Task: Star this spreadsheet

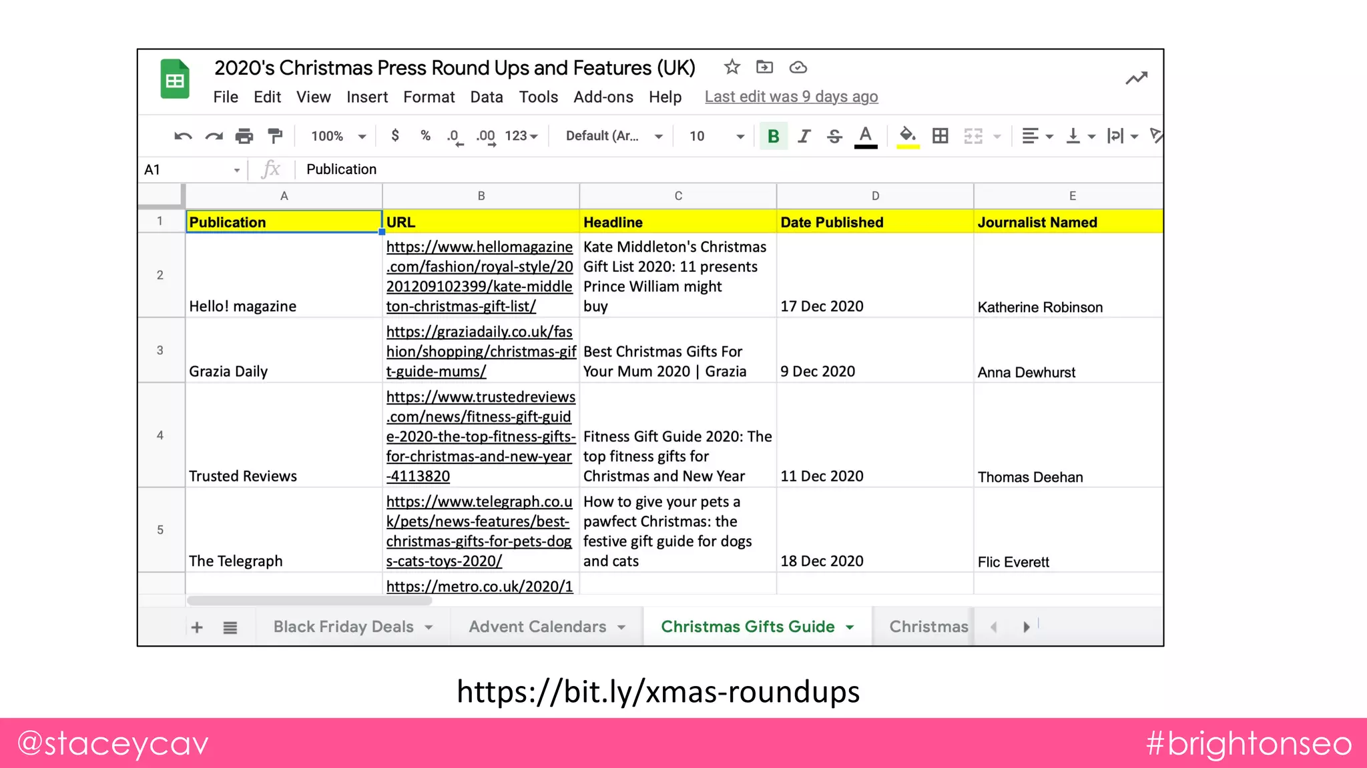Action: [732, 67]
